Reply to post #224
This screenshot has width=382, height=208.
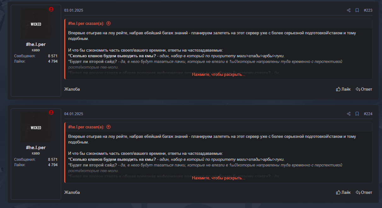(364, 192)
